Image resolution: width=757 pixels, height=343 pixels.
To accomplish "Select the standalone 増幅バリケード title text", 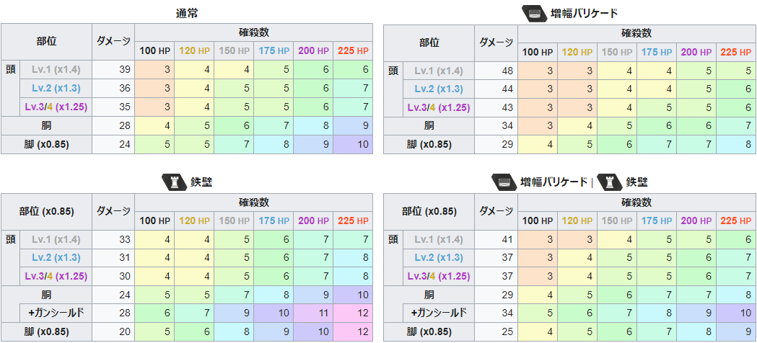I will [584, 14].
